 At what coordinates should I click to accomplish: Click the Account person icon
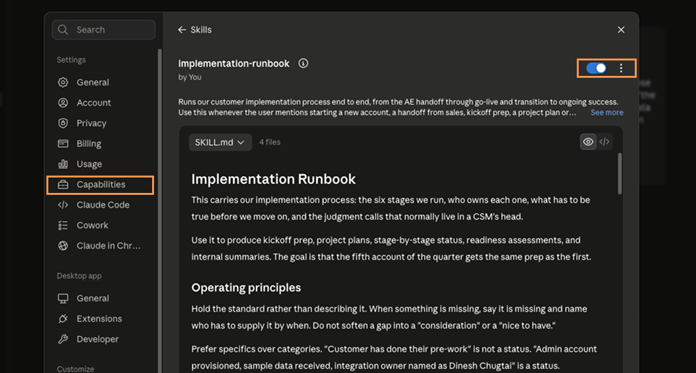click(x=63, y=103)
